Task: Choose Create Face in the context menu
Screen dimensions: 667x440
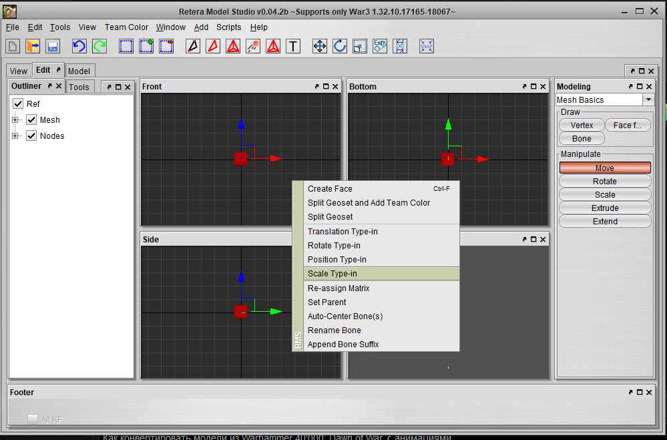Action: 381,188
